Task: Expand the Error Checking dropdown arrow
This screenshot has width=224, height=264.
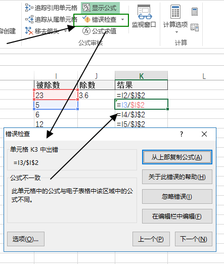Action: click(123, 20)
